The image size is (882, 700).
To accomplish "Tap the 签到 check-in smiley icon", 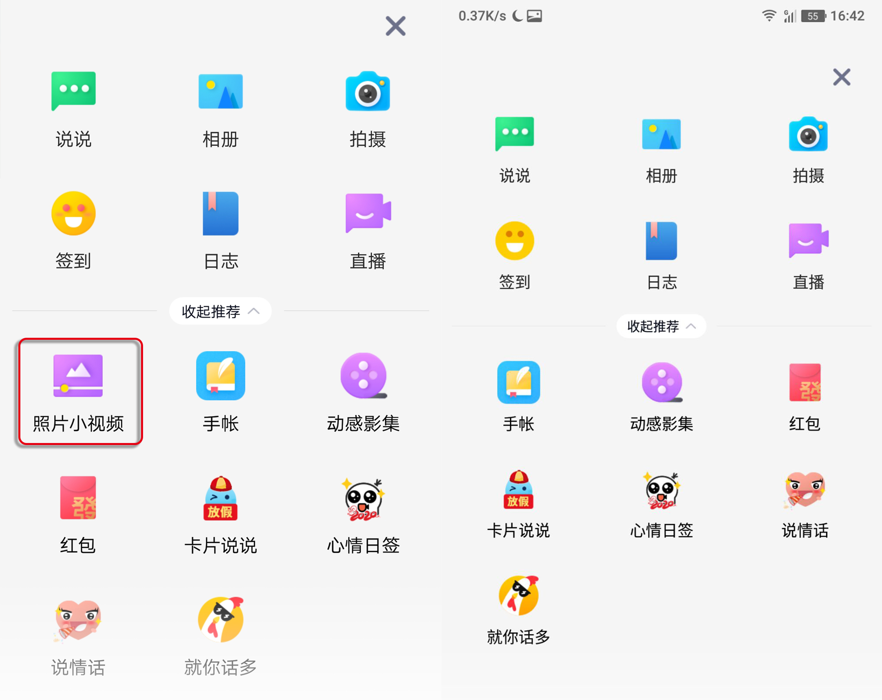I will [x=74, y=229].
